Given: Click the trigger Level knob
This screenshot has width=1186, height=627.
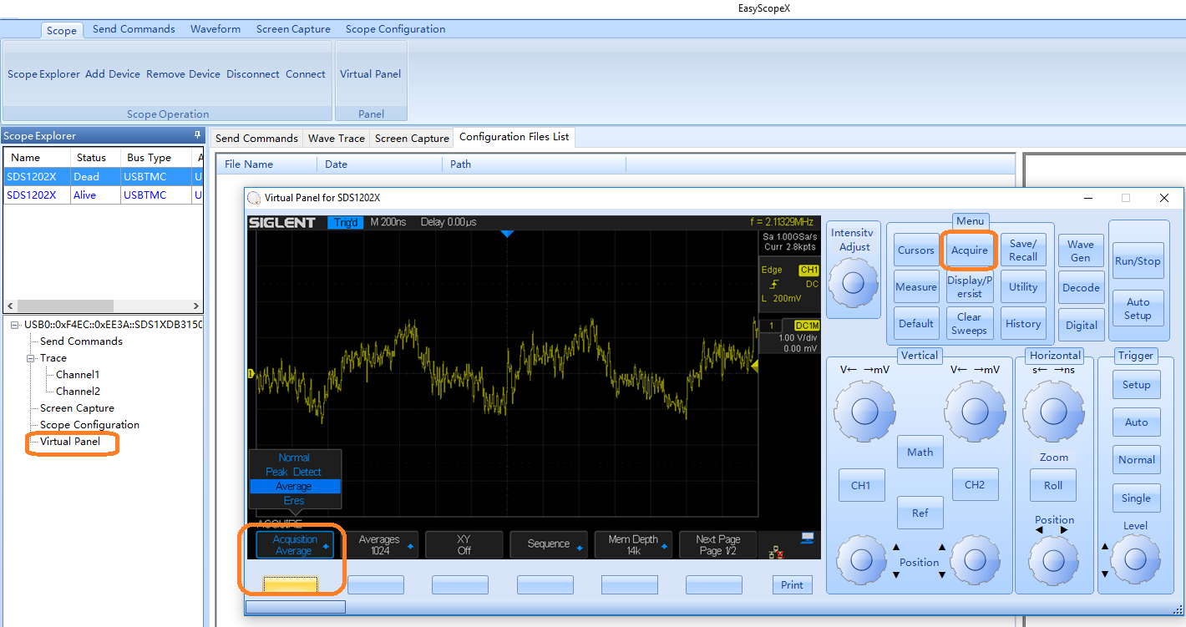Looking at the screenshot, I should coord(1136,559).
